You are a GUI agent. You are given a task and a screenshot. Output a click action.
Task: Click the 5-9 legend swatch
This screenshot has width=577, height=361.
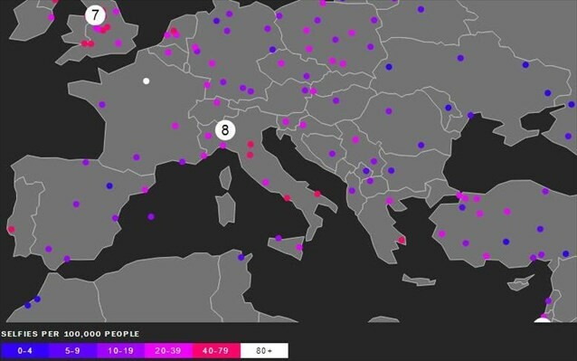pyautogui.click(x=72, y=351)
